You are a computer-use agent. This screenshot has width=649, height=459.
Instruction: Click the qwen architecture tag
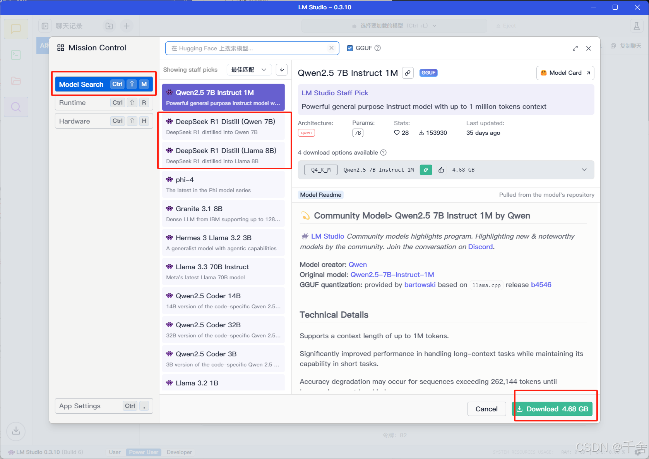[307, 133]
